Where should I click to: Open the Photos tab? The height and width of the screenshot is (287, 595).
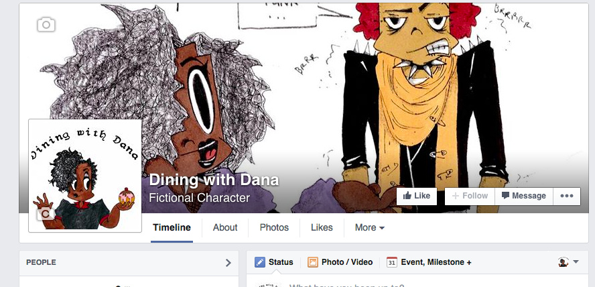tap(274, 227)
